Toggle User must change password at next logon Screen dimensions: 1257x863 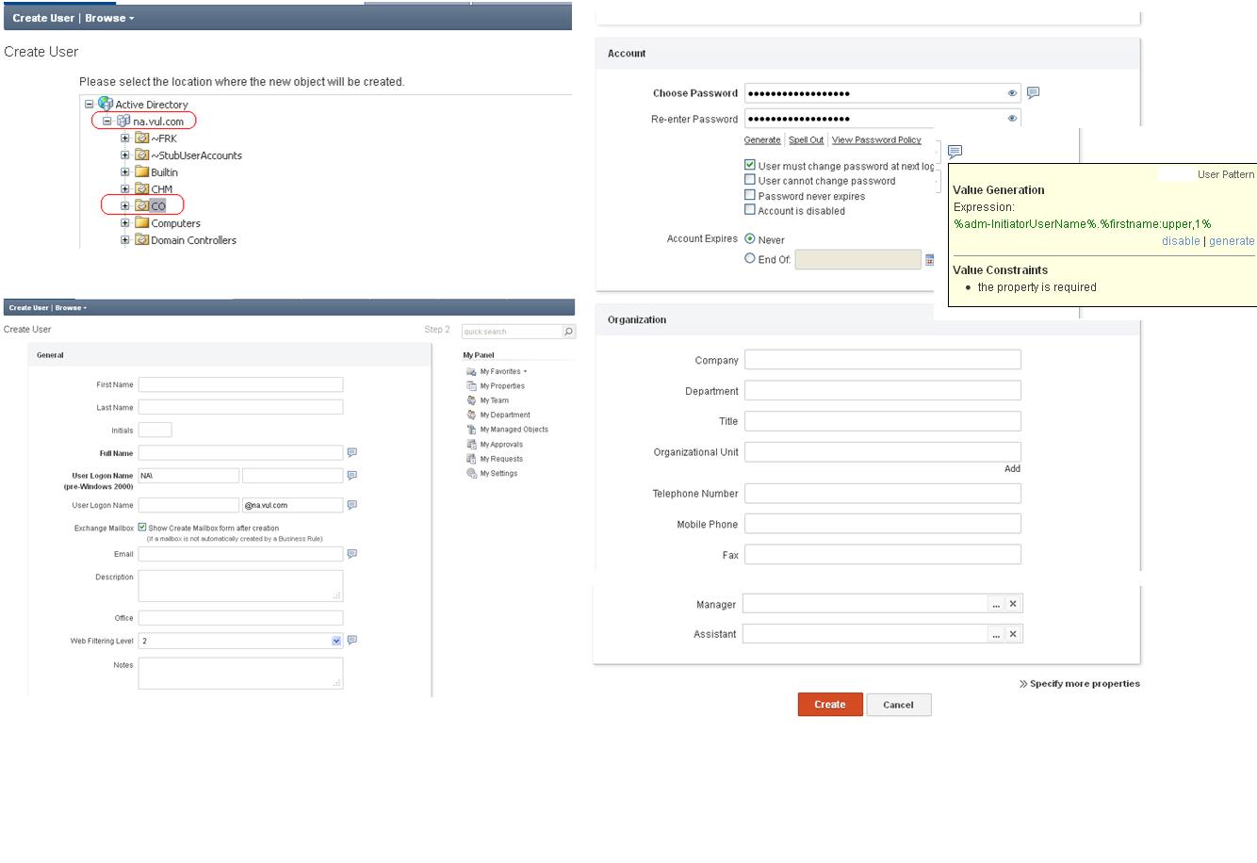click(x=750, y=165)
